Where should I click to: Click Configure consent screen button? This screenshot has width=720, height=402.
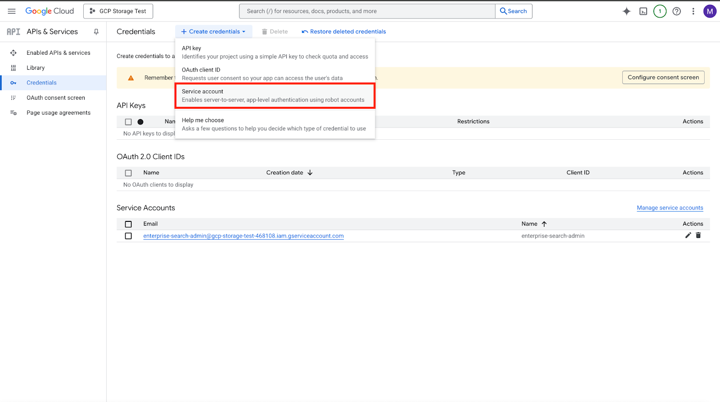coord(663,77)
